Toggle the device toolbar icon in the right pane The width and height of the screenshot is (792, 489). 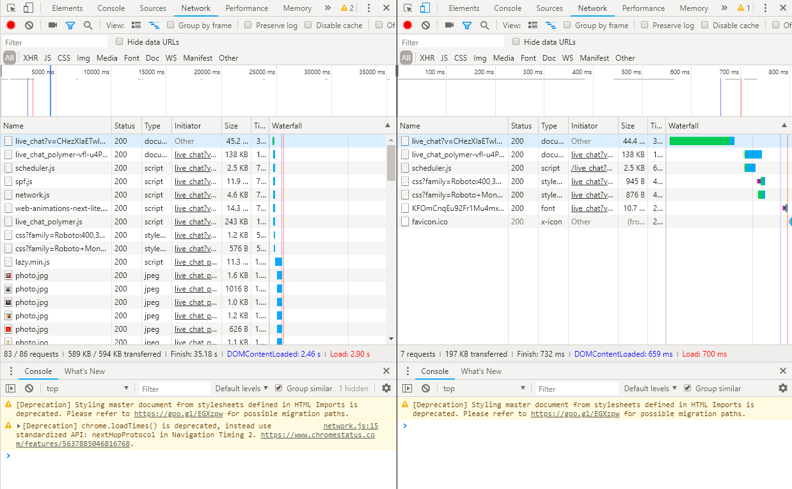point(425,8)
